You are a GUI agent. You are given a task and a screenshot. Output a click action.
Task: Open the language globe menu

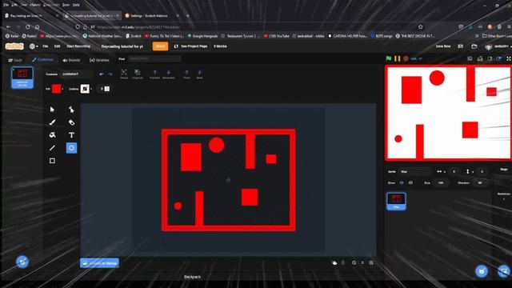point(34,46)
